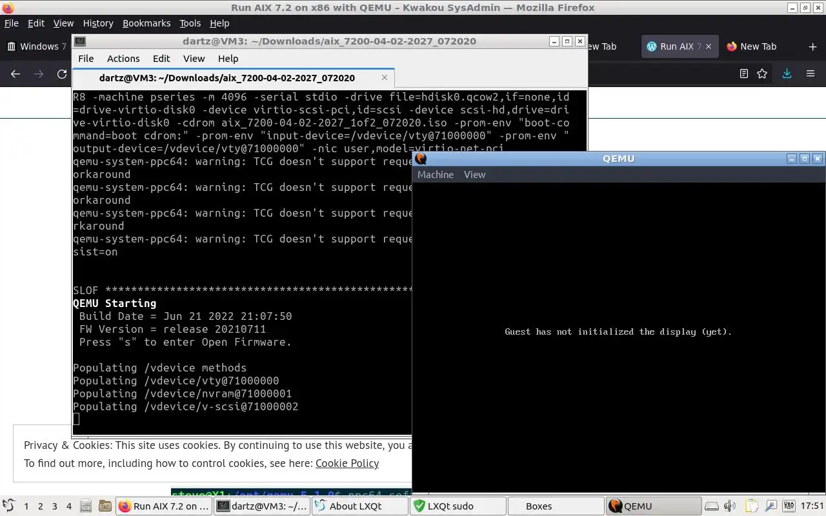The height and width of the screenshot is (516, 826).
Task: Open the QEMU View menu
Action: (x=474, y=175)
